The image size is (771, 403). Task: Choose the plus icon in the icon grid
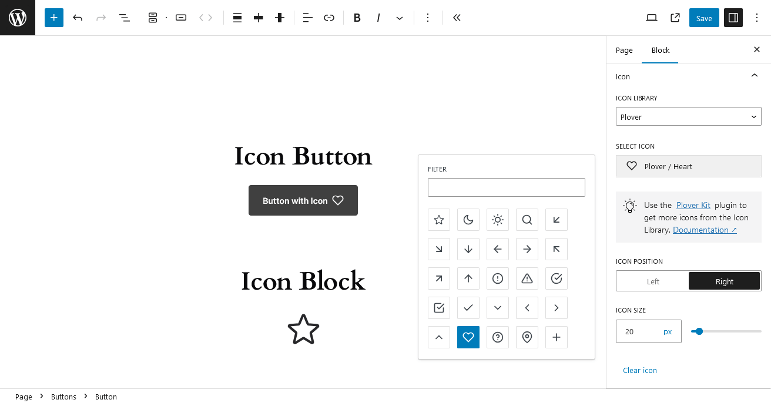[x=557, y=337]
